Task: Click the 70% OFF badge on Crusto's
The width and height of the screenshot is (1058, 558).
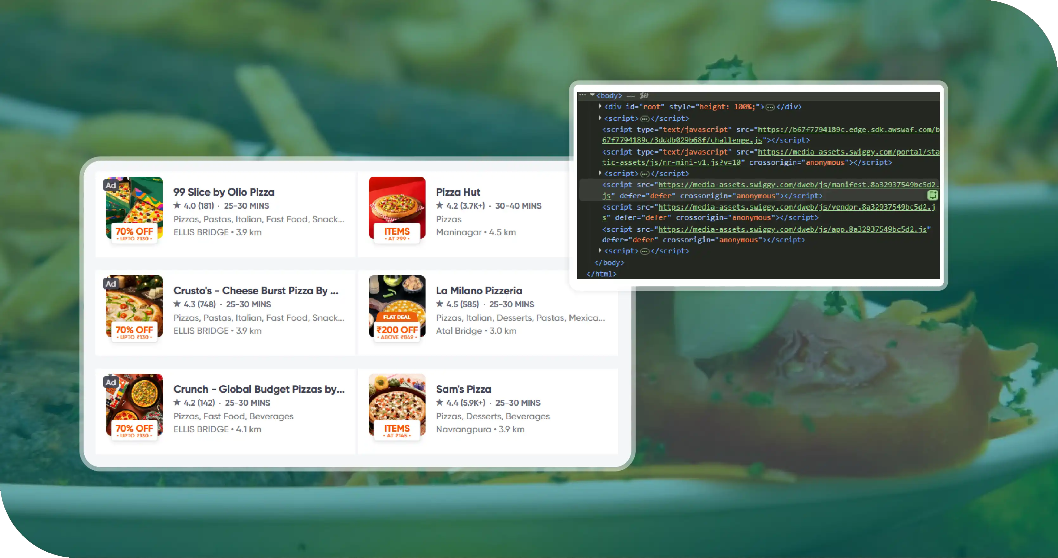Action: [134, 332]
